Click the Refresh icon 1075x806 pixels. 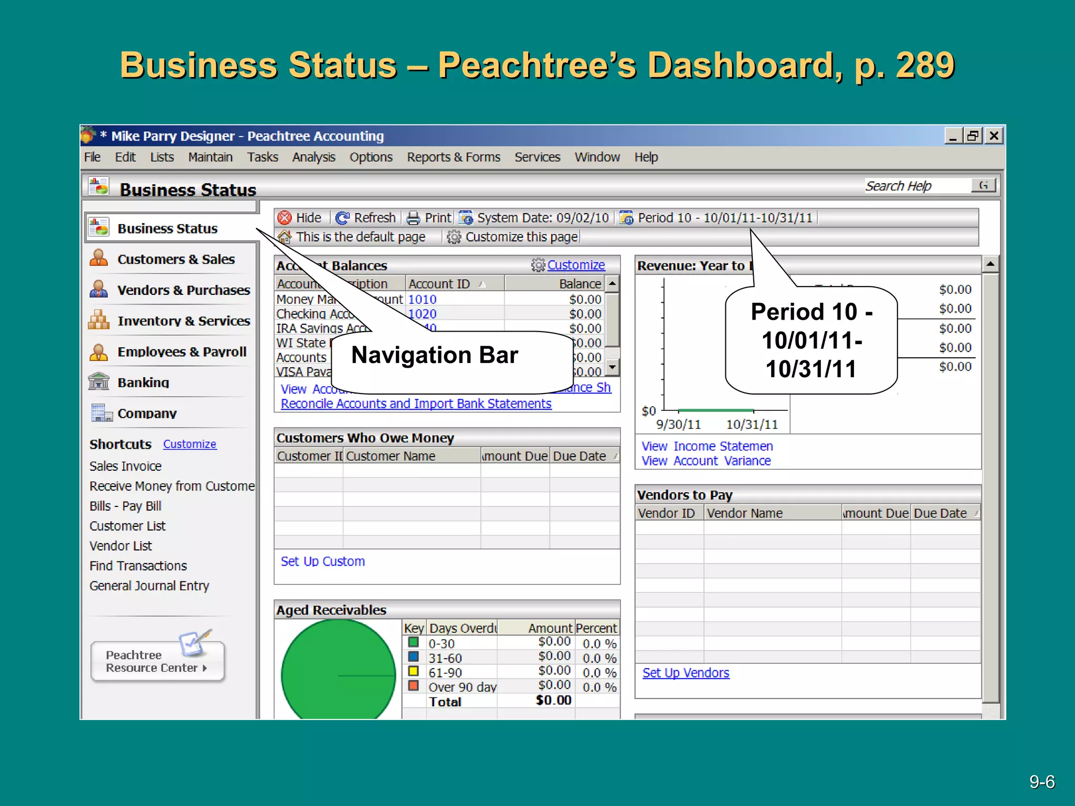coord(343,218)
